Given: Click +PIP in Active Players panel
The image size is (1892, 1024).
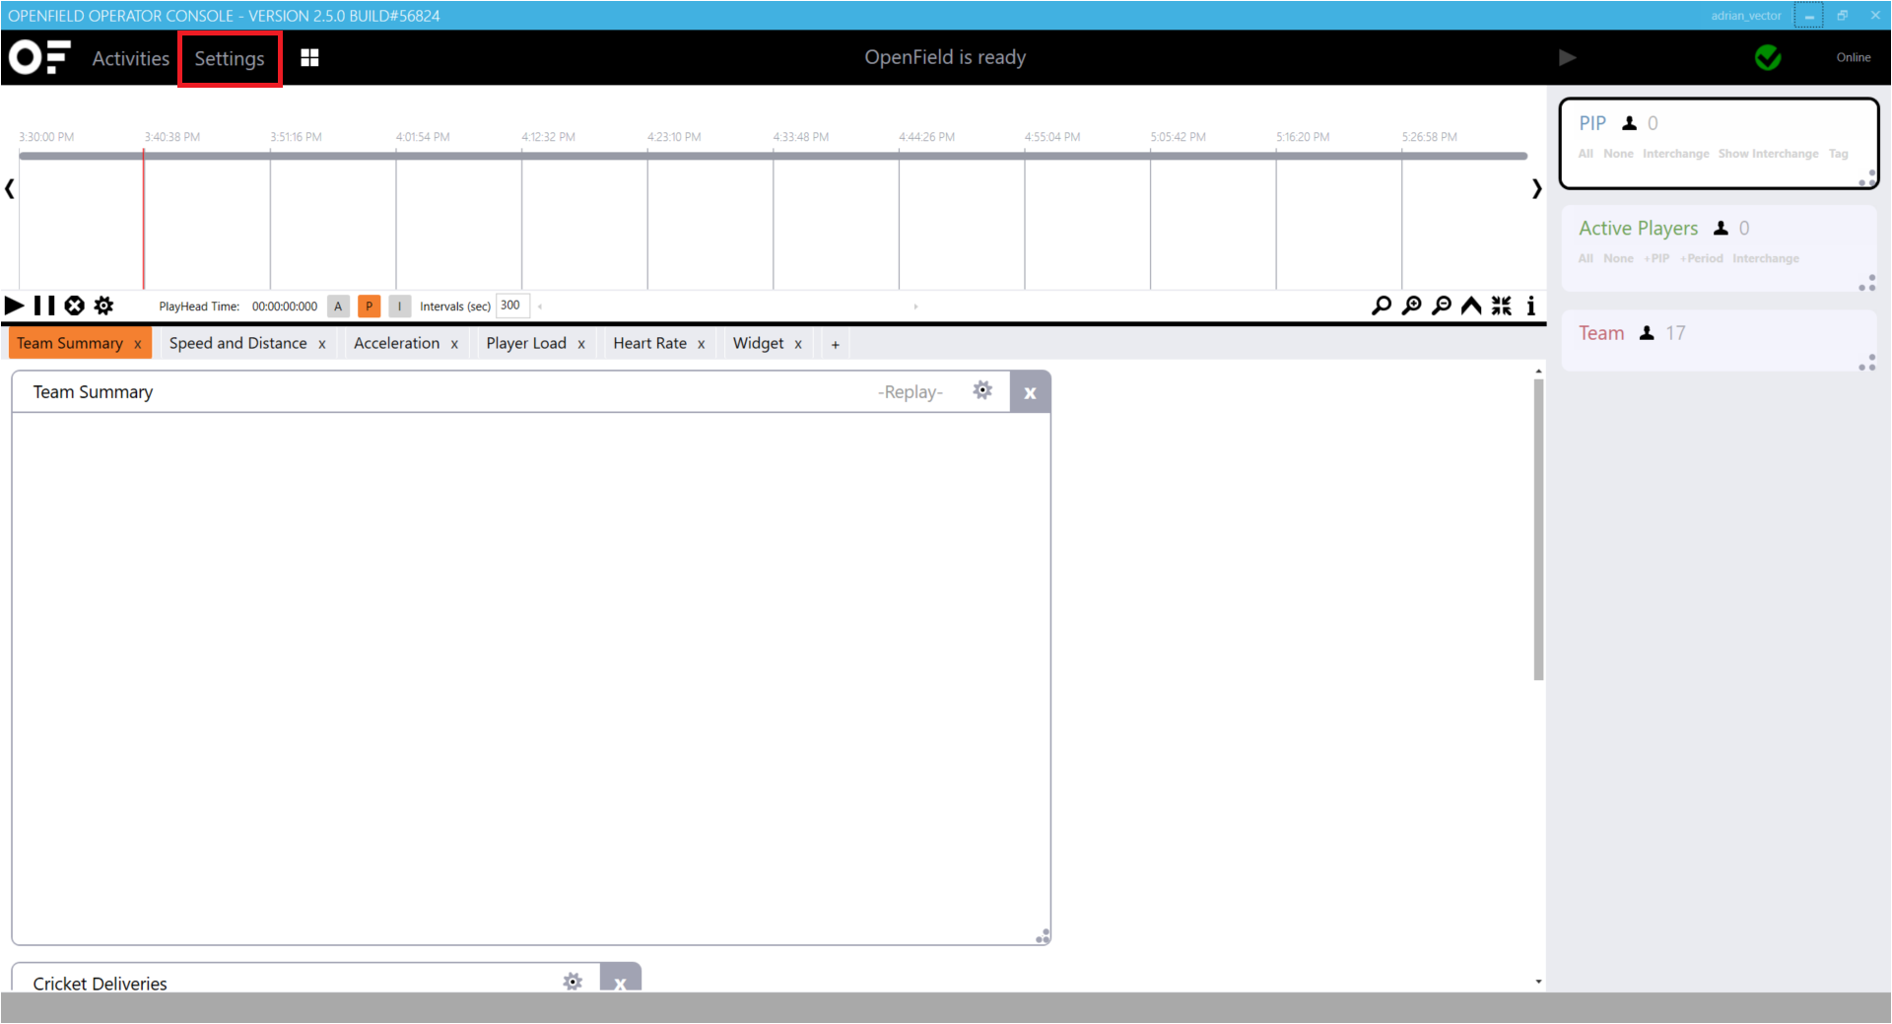Looking at the screenshot, I should (1656, 258).
